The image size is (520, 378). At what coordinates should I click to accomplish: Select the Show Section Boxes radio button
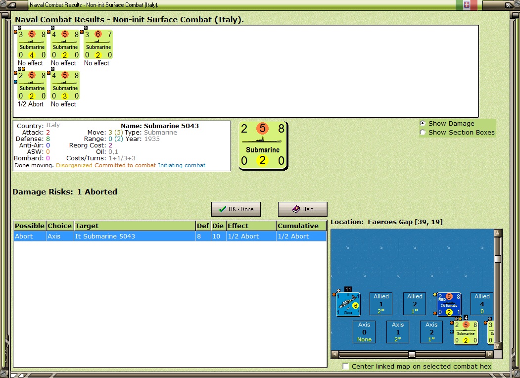[x=423, y=132]
